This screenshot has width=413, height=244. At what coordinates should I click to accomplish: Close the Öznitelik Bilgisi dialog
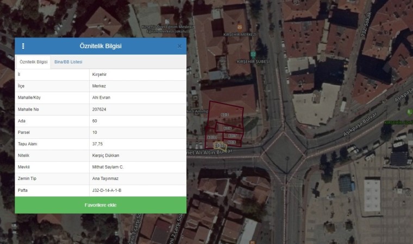[179, 46]
